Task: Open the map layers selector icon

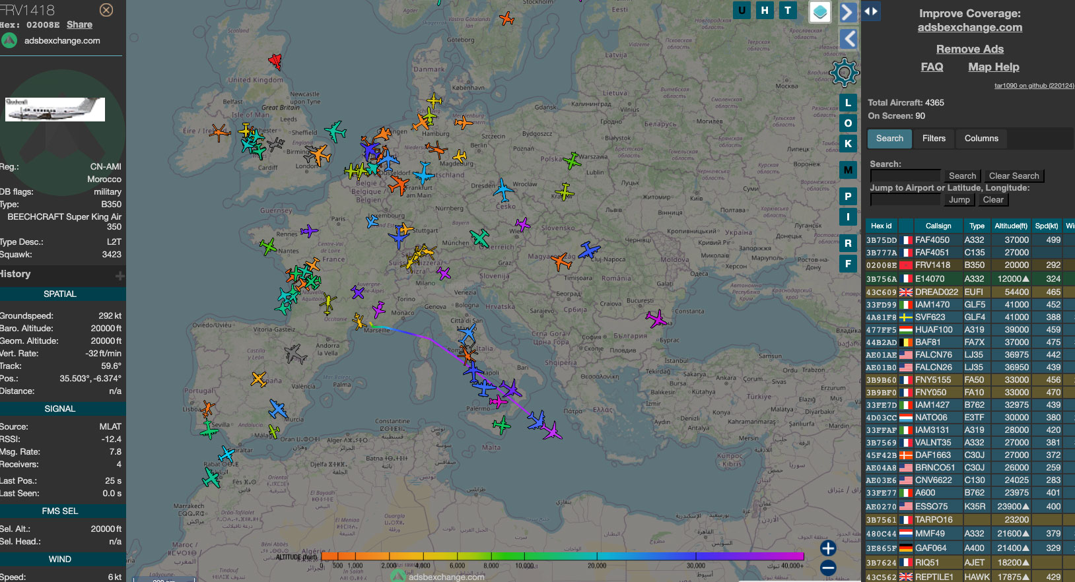Action: tap(820, 12)
